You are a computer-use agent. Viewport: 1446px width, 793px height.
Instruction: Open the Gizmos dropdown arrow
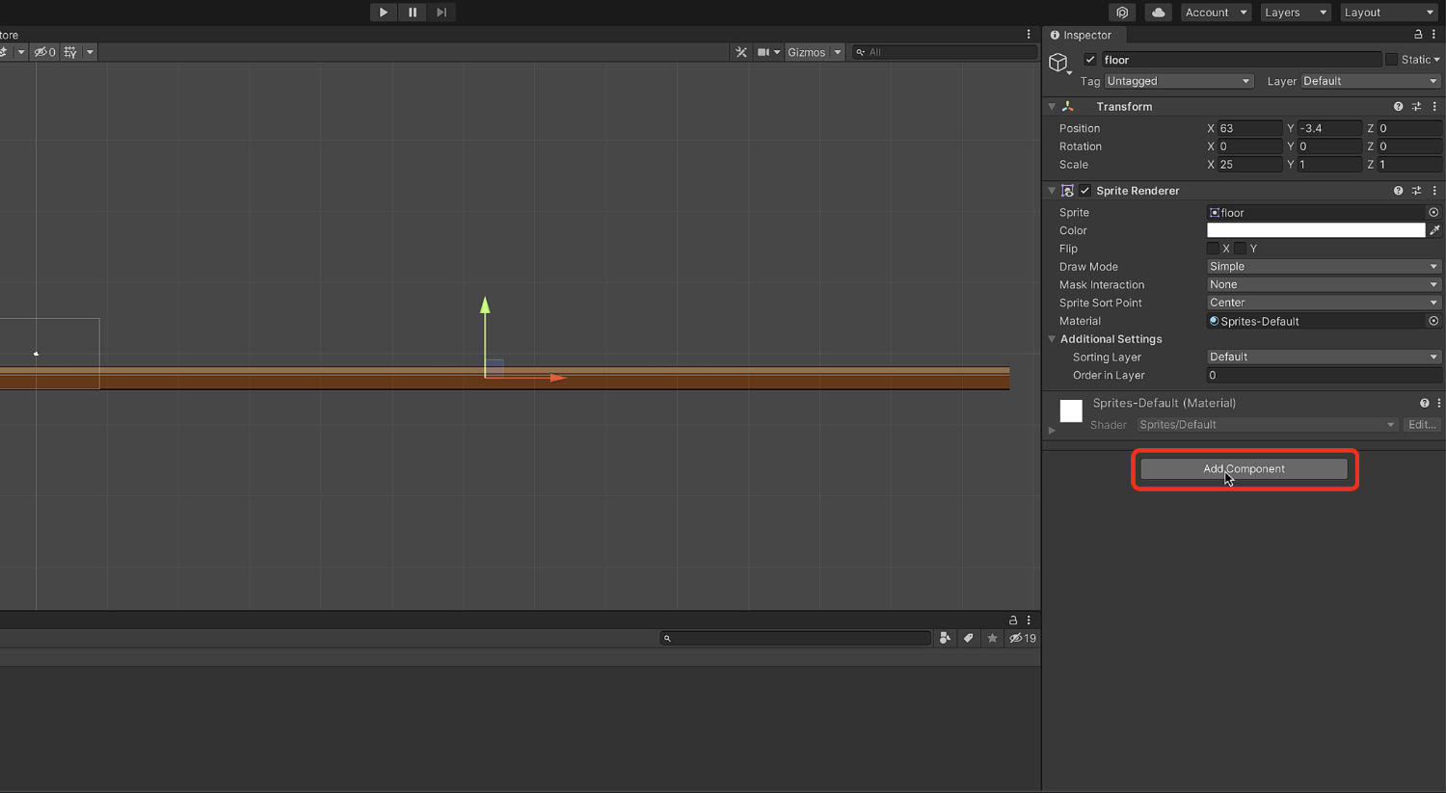coord(838,52)
